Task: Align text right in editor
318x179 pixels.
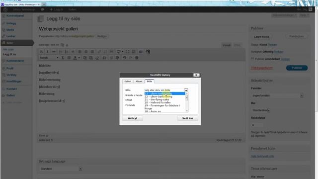Action: pyautogui.click(x=92, y=52)
